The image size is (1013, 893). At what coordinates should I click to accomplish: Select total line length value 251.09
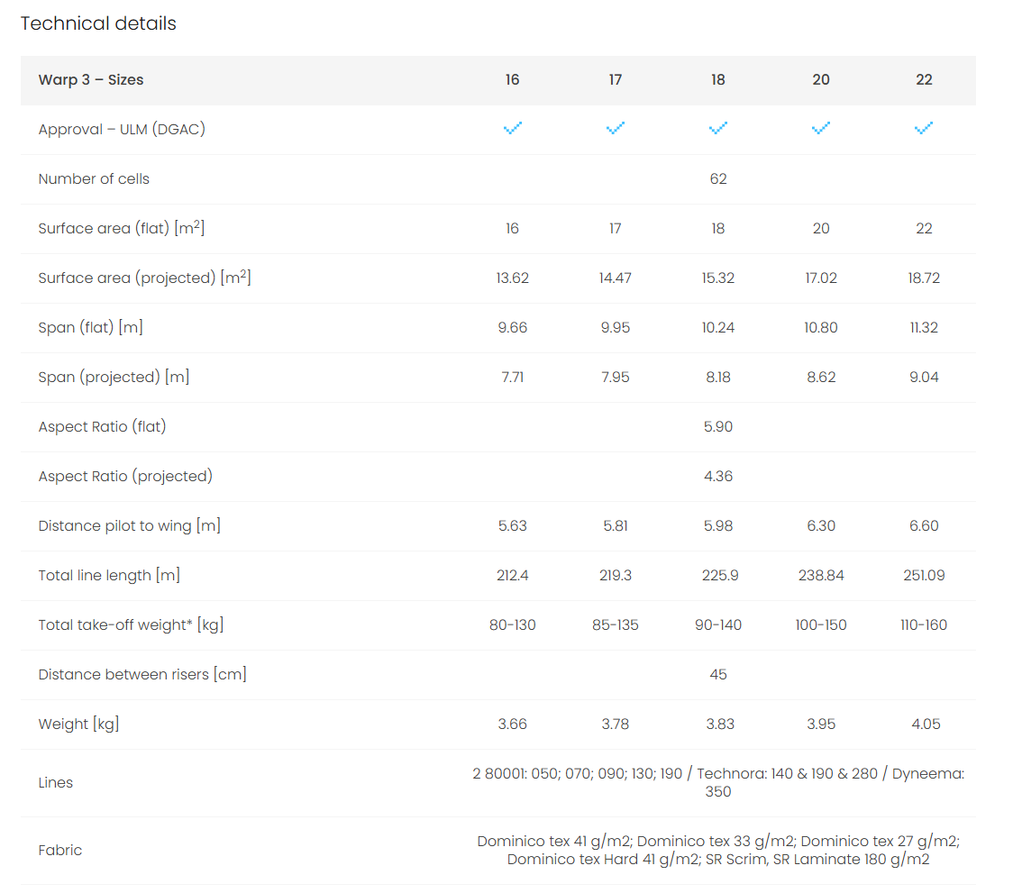[x=924, y=576]
